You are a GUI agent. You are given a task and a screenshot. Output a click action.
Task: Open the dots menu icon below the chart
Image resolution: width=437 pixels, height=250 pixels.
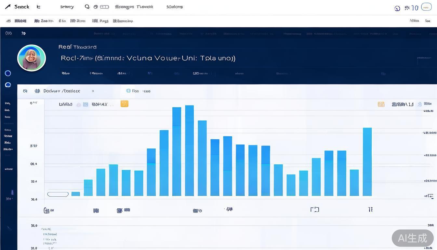[x=370, y=209]
